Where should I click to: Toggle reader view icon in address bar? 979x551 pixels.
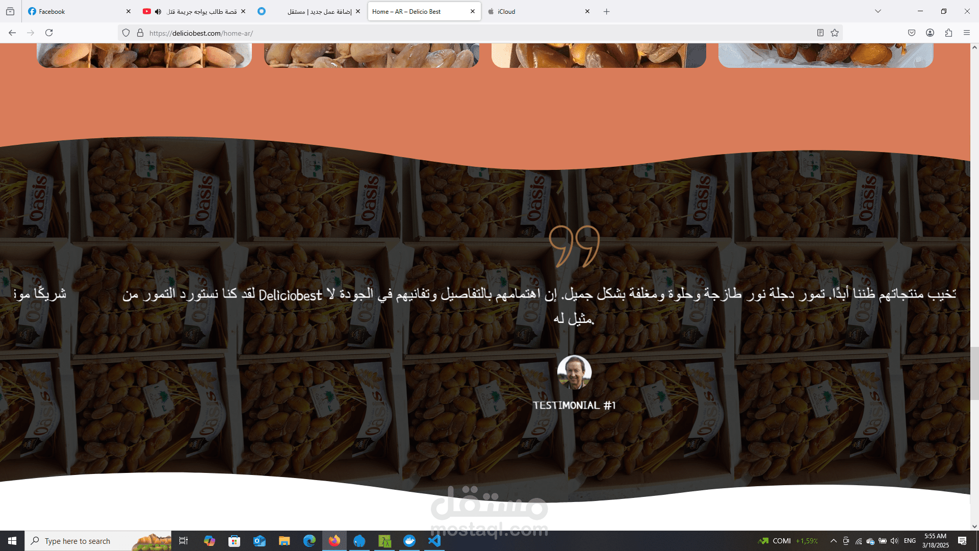(820, 33)
